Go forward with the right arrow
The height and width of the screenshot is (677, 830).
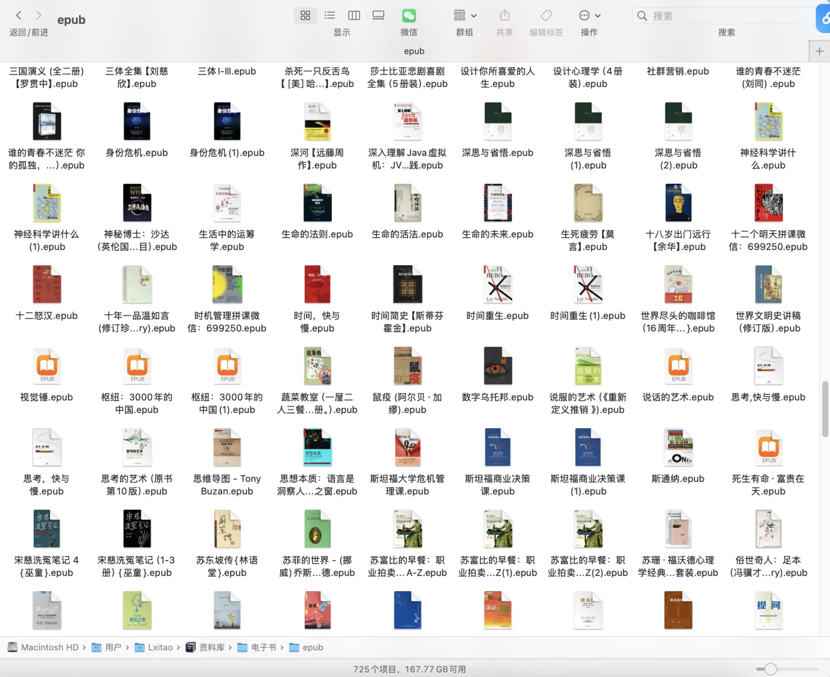coord(39,15)
